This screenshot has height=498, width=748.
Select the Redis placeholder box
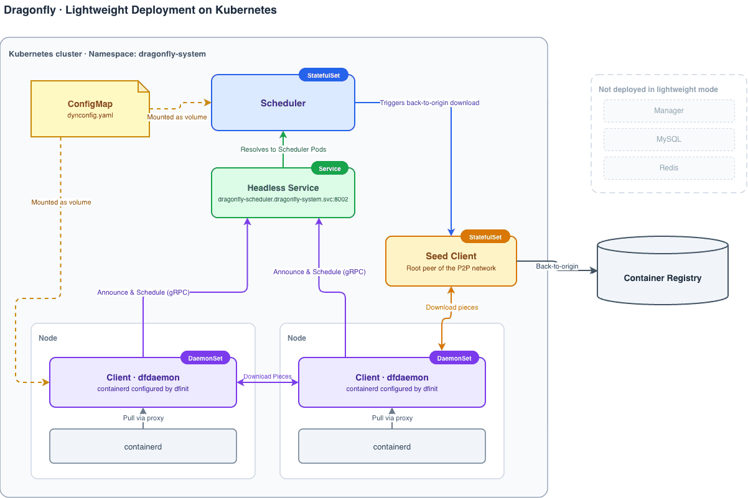[669, 168]
